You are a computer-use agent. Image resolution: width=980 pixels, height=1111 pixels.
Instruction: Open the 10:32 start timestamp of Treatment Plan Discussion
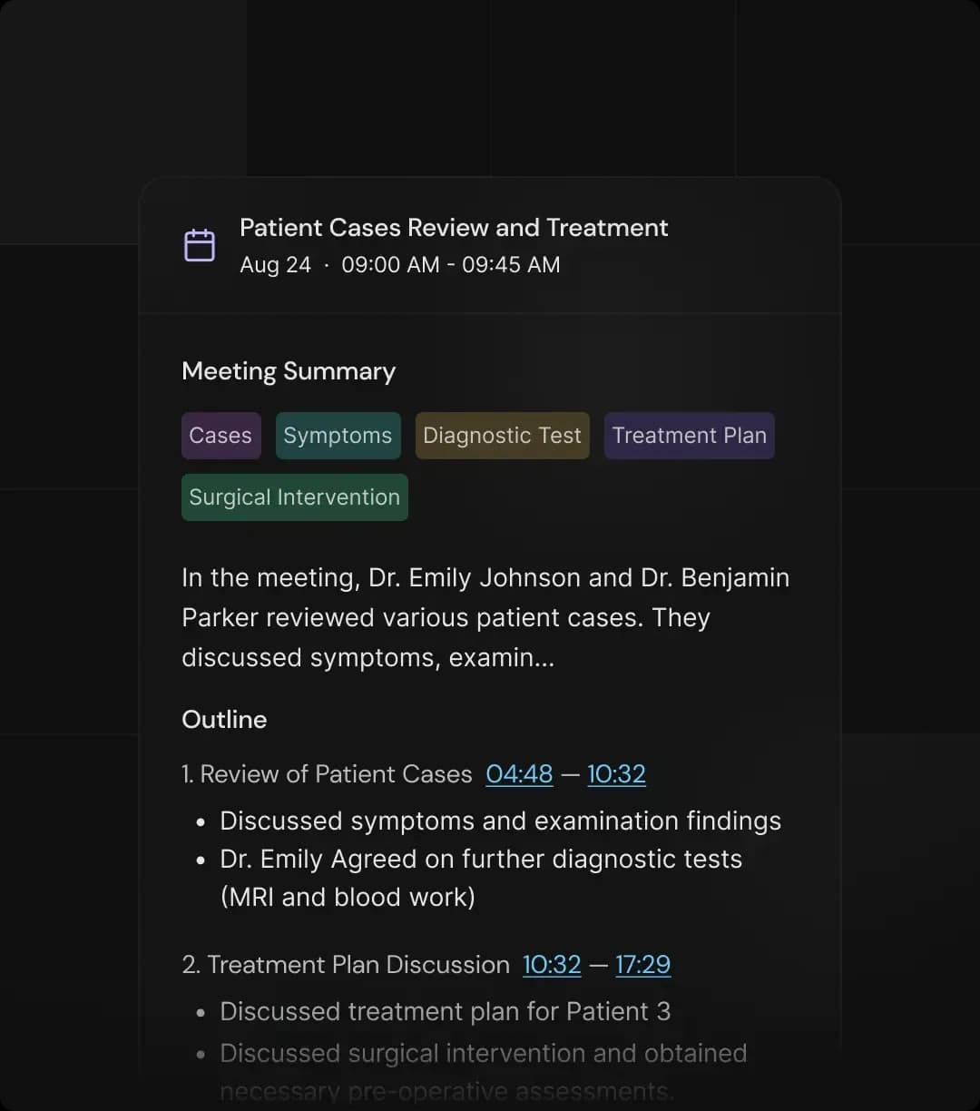552,965
